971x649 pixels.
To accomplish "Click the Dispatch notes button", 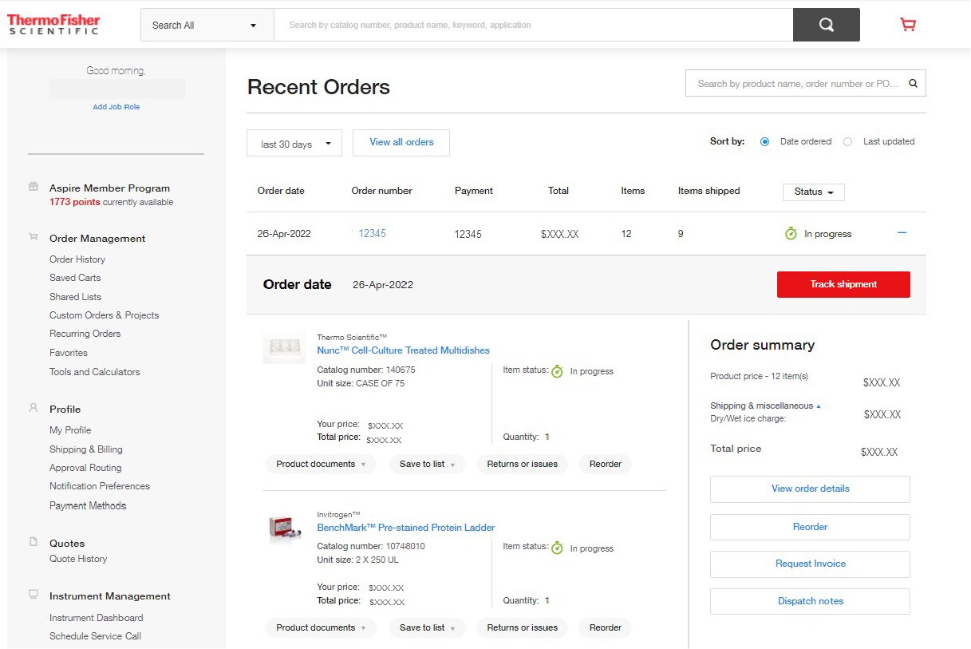I will click(x=810, y=601).
